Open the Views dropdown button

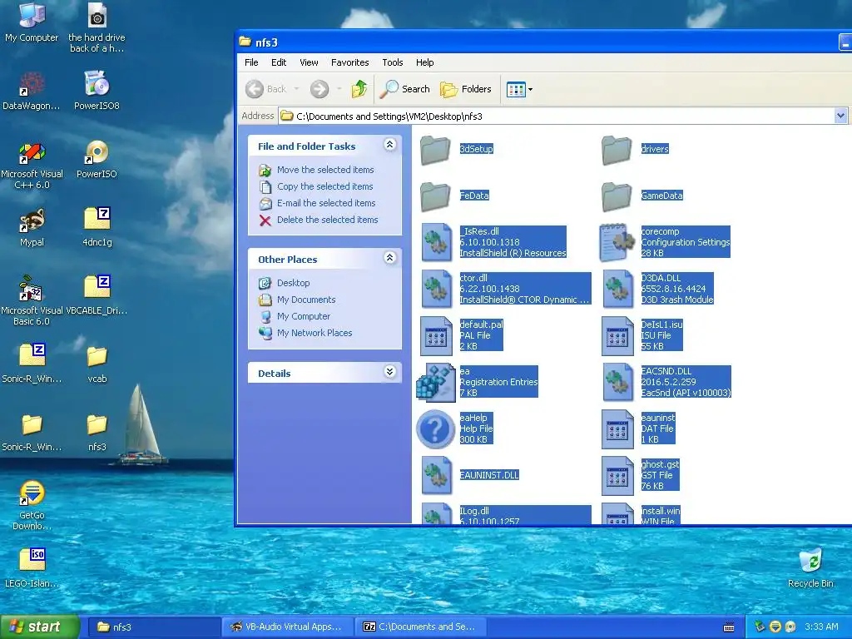coord(519,89)
